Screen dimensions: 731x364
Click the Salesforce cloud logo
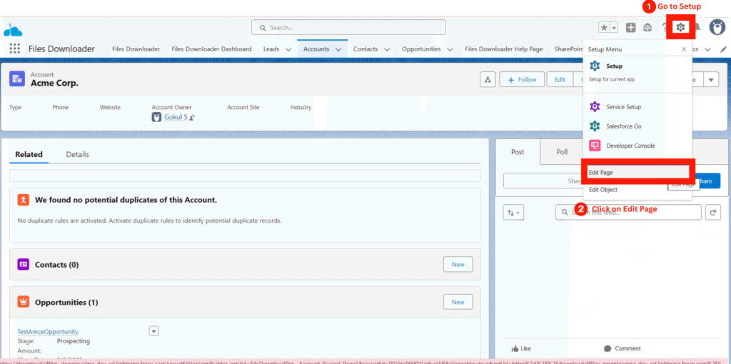13,30
